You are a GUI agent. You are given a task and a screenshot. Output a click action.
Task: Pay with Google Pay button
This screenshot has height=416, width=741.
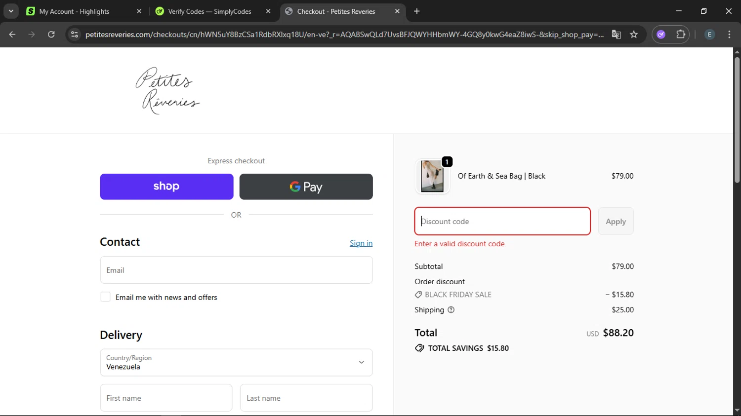tap(306, 187)
